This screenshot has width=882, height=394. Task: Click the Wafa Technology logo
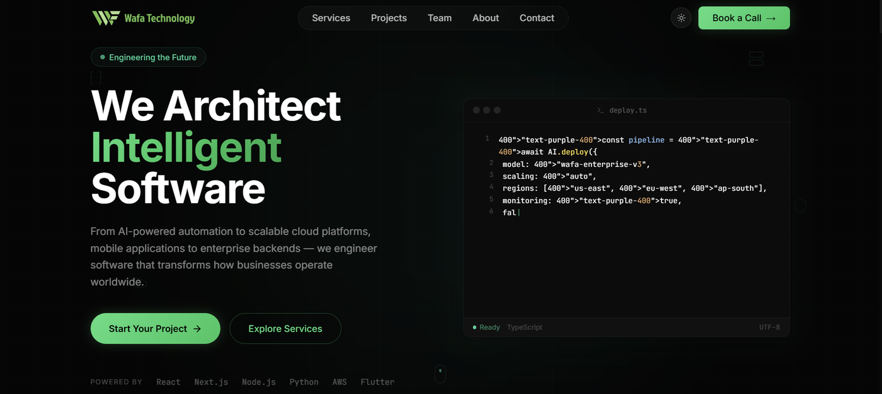point(144,18)
